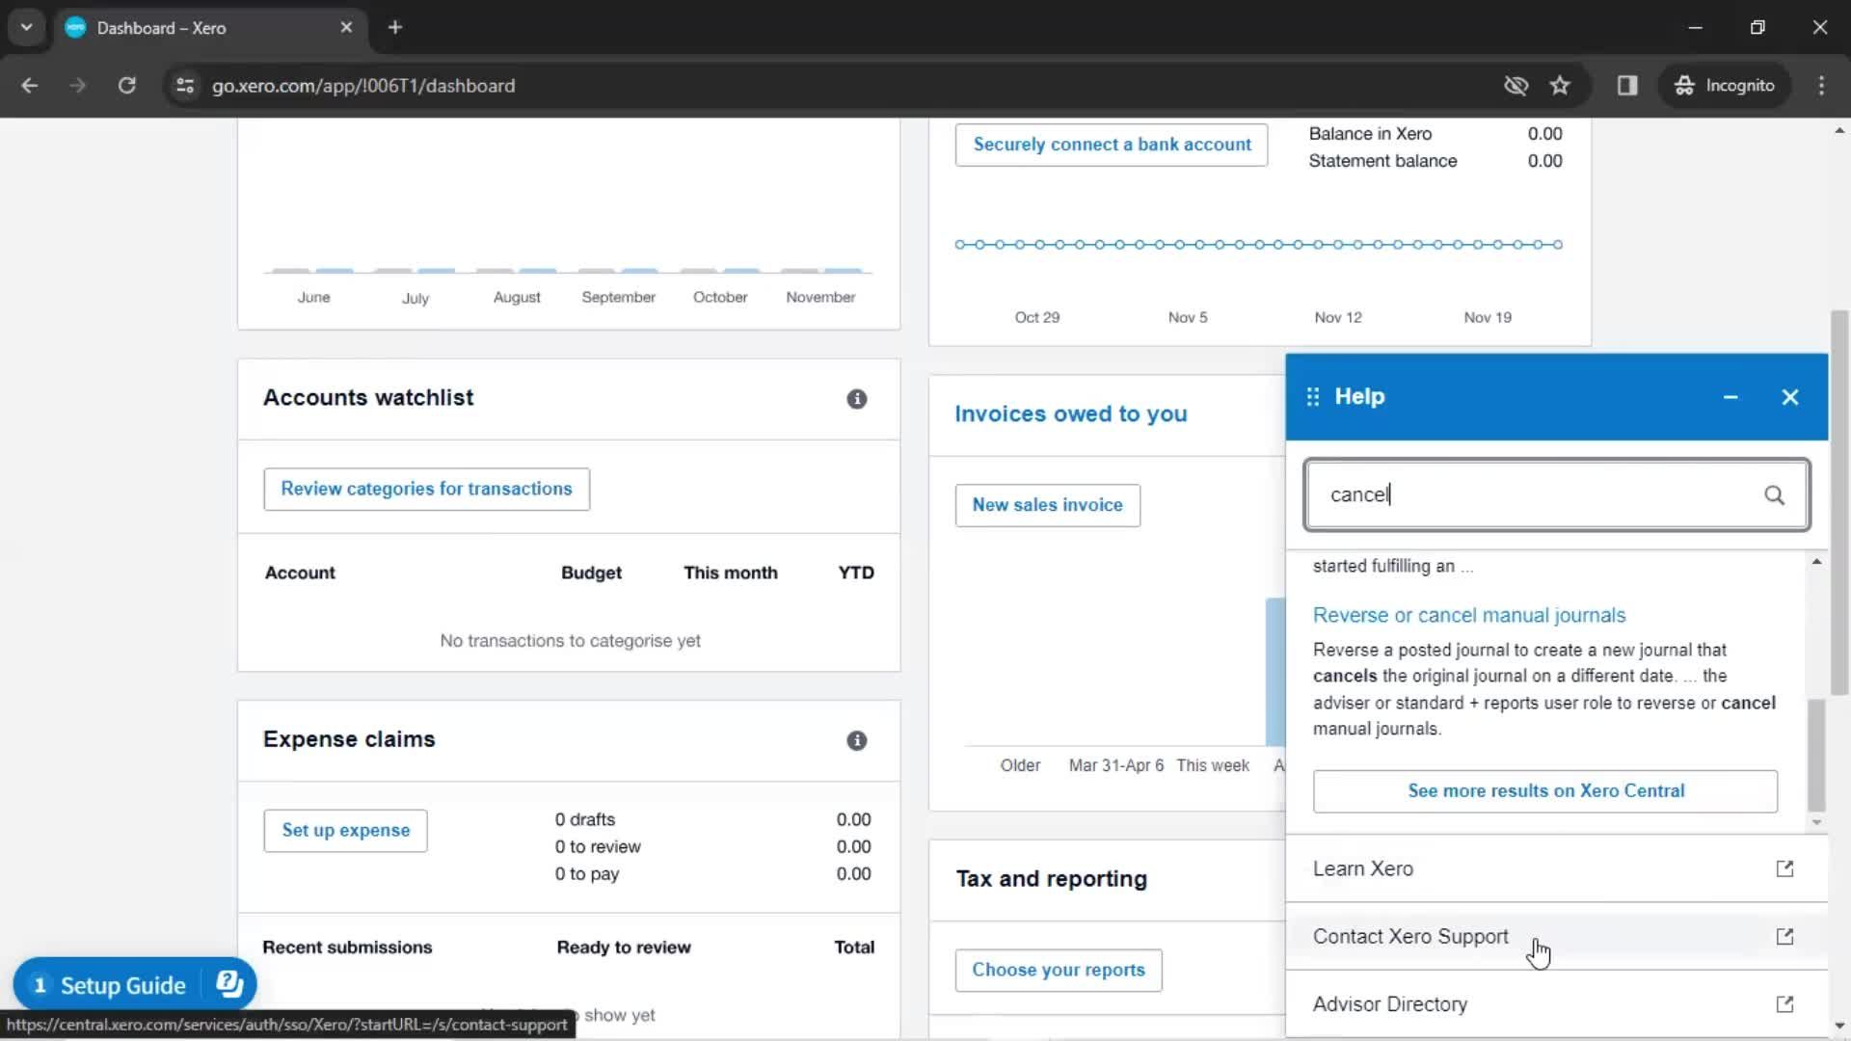The width and height of the screenshot is (1851, 1041).
Task: Go back to previous page
Action: pyautogui.click(x=29, y=86)
